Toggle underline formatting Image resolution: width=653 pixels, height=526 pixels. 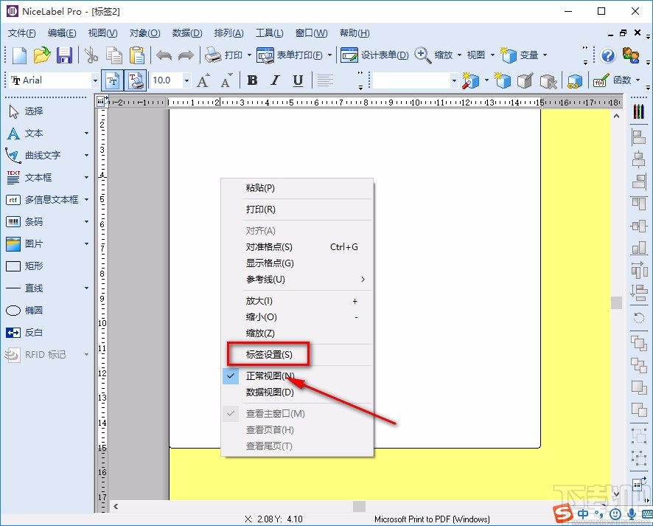coord(298,80)
